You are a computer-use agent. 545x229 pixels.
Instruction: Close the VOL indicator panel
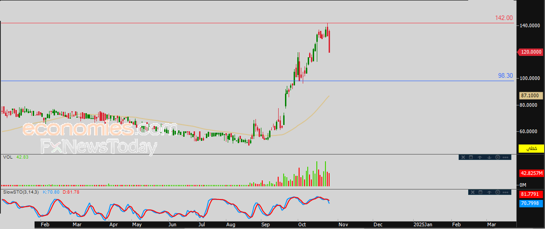tap(463, 157)
